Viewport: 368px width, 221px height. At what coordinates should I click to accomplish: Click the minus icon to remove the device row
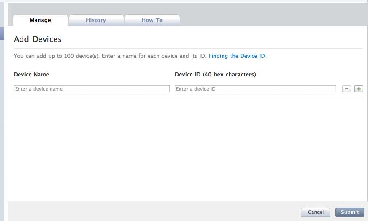click(x=347, y=89)
